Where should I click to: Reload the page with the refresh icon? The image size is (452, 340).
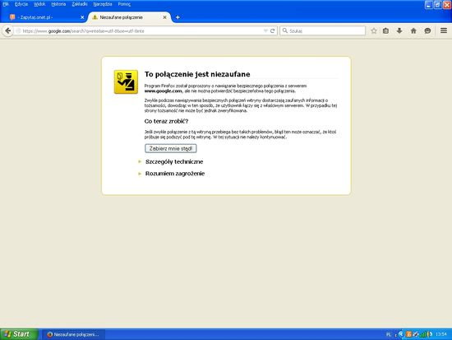[272, 31]
